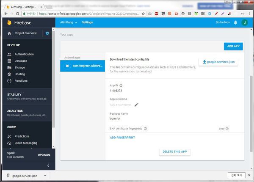Click the Cloud Messaging icon
Image resolution: width=254 pixels, height=182 pixels.
[x=9, y=143]
